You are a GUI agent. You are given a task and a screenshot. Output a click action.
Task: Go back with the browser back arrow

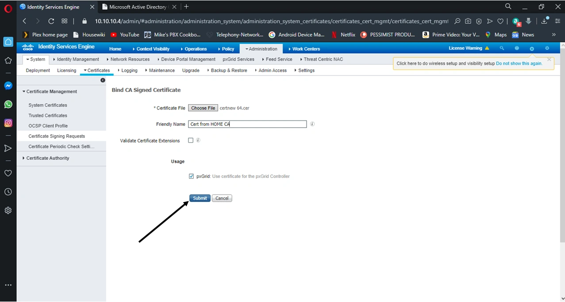pos(24,21)
